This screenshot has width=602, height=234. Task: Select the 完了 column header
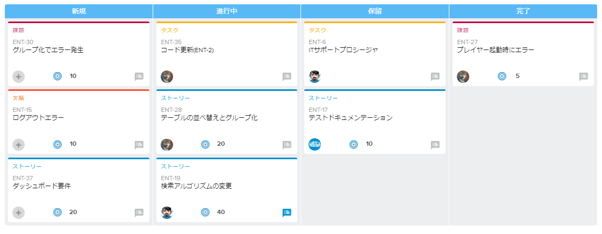tap(522, 11)
